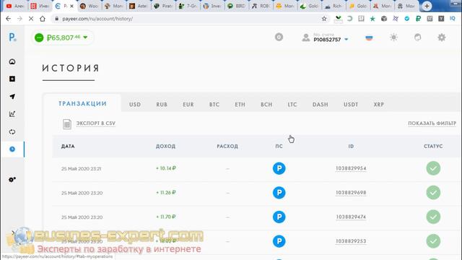This screenshot has width=462, height=260.
Task: Open transaction ID 1038829954
Action: [351, 168]
